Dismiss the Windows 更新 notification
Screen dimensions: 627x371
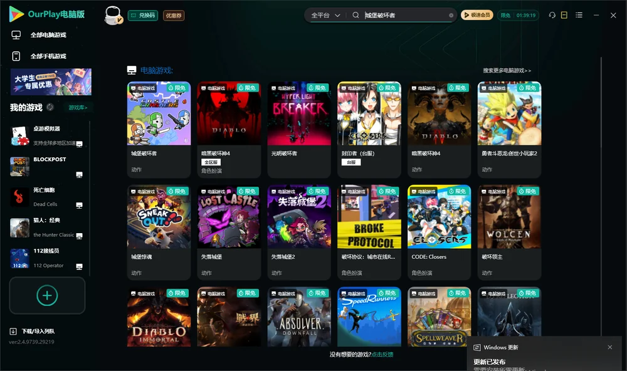pos(610,347)
